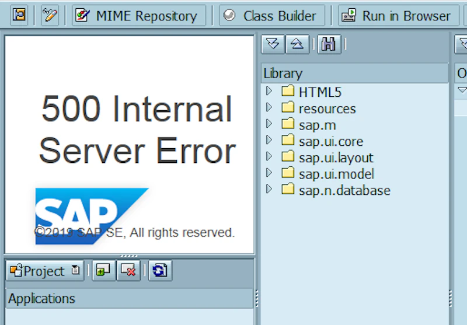The height and width of the screenshot is (325, 467).
Task: Expand the sap.ui.model folder node
Action: 269,173
